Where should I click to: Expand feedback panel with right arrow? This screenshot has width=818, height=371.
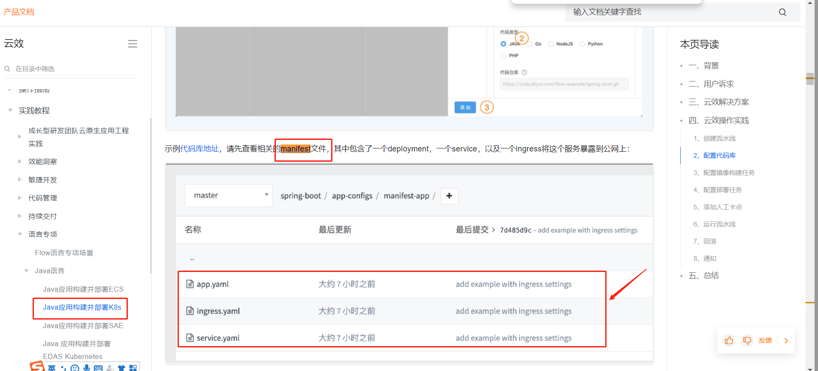tap(786, 341)
